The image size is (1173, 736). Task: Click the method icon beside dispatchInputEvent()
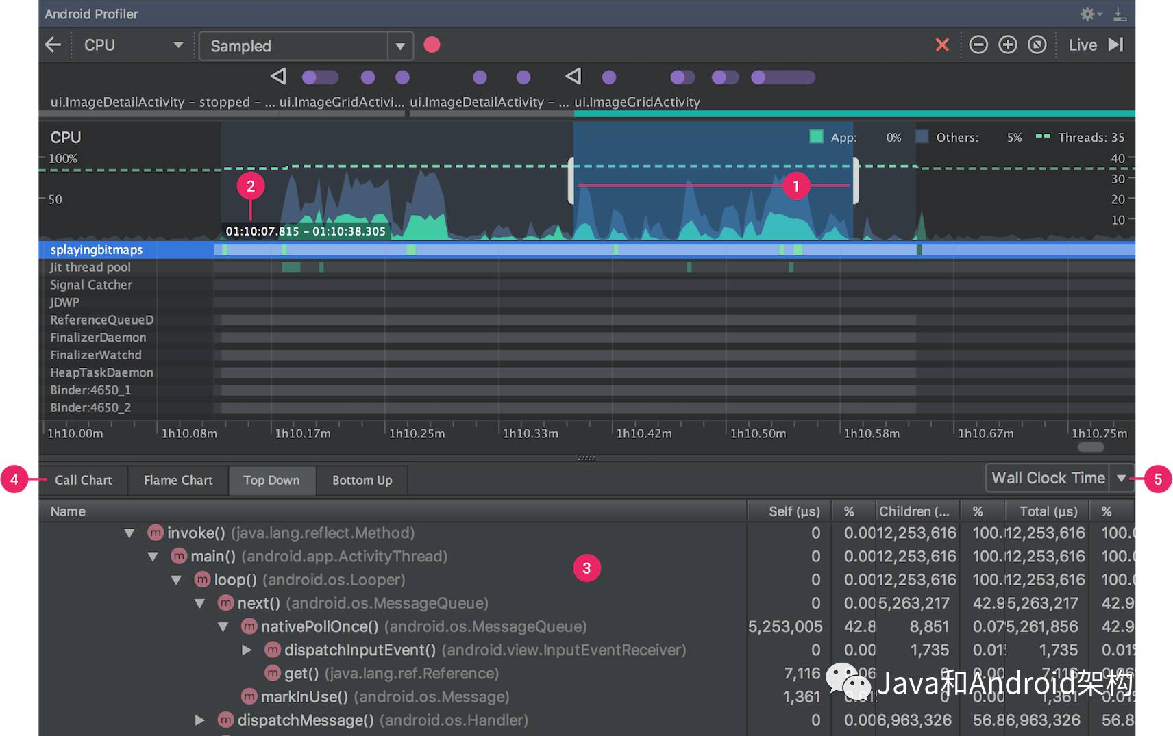[x=273, y=650]
